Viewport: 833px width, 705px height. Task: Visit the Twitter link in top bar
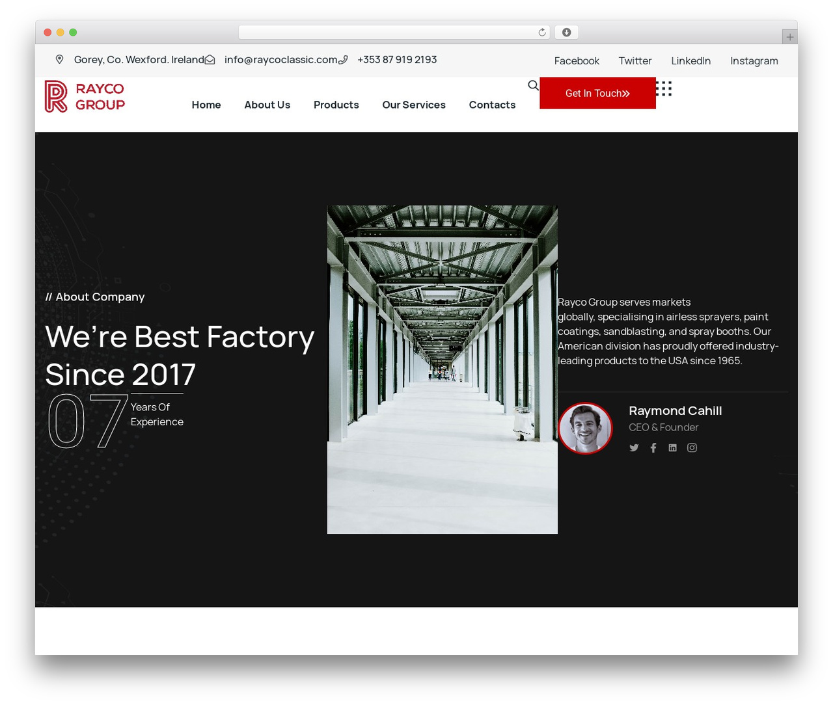635,60
